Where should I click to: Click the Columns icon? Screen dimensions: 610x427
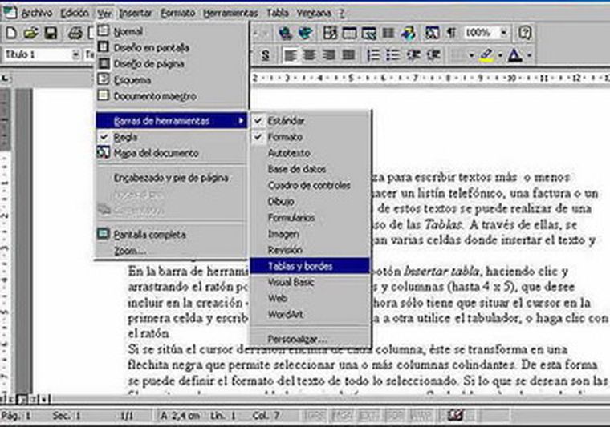tap(388, 33)
